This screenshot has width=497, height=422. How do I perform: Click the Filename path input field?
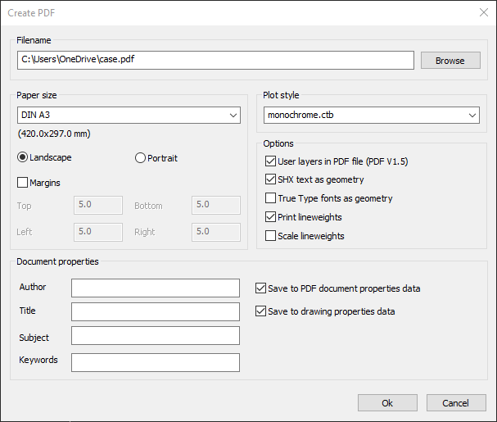pos(215,61)
